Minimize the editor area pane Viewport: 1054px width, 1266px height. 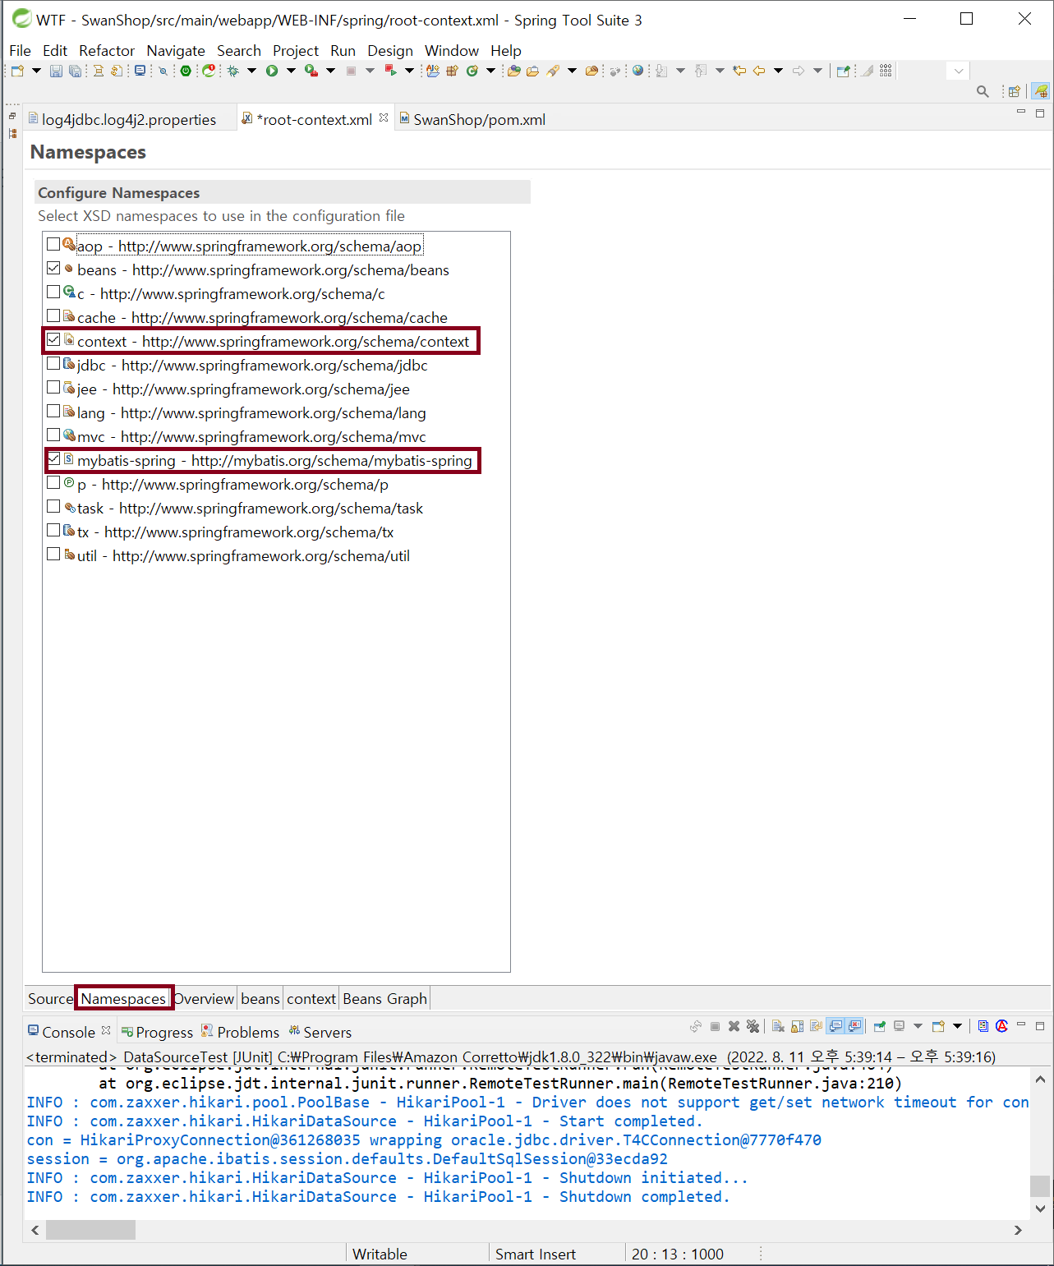1021,112
